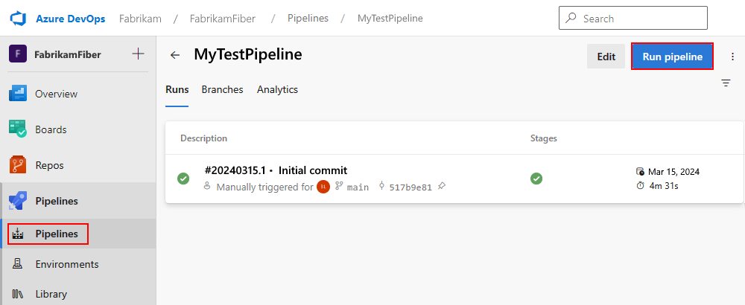The width and height of the screenshot is (745, 305).
Task: Switch to the Analytics tab
Action: (277, 89)
